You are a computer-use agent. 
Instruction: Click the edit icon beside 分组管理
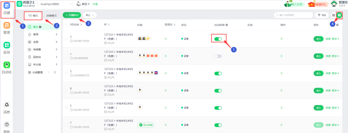pos(55,72)
